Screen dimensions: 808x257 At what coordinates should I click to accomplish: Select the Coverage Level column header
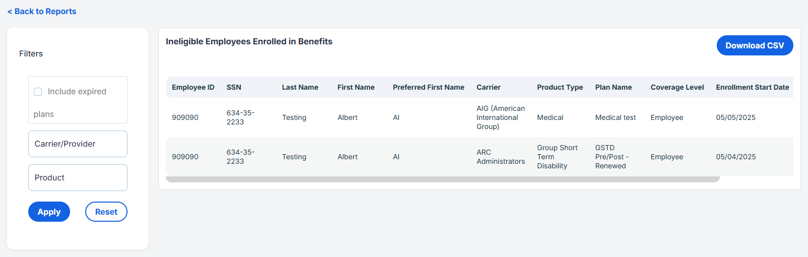point(677,87)
